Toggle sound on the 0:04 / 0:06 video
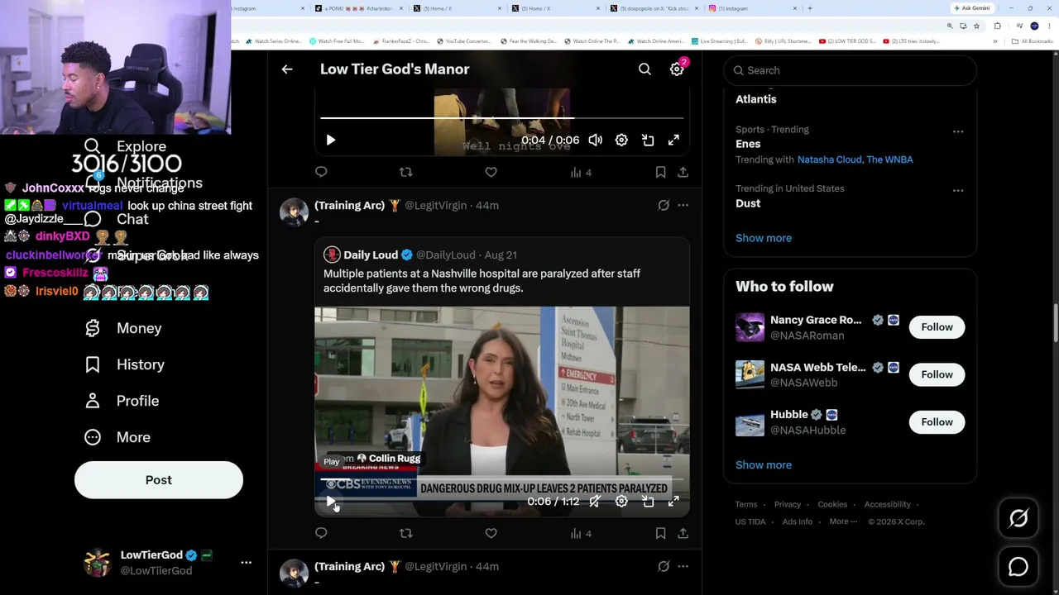 tap(595, 140)
